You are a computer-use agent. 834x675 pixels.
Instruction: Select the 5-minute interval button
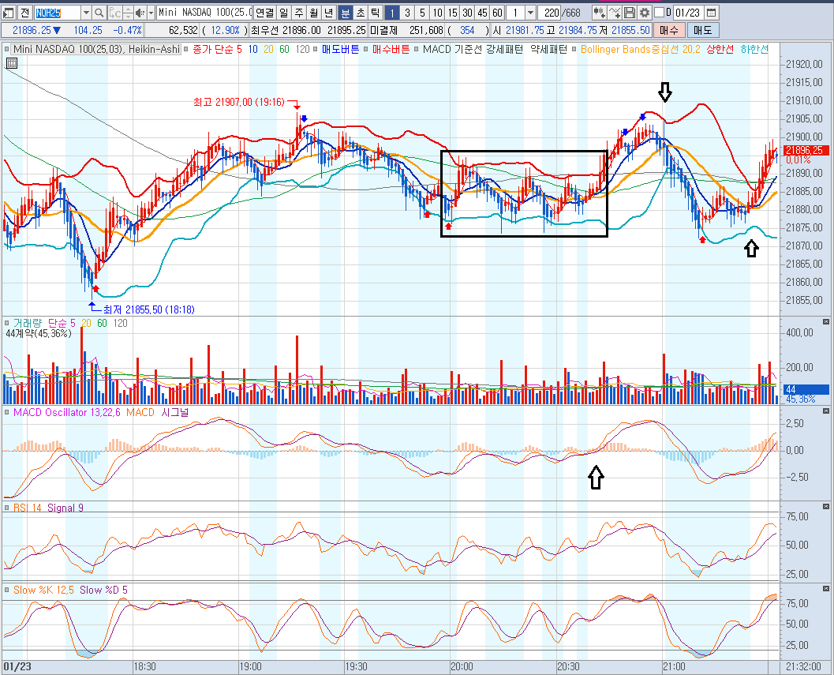[x=422, y=13]
